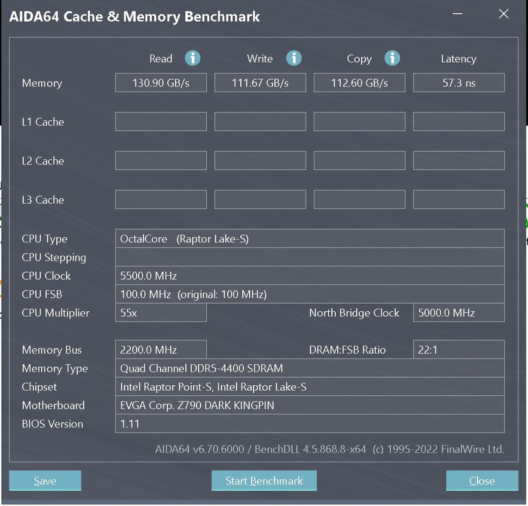Select Memory Latency value 57.3 ns
The width and height of the screenshot is (528, 506).
(458, 82)
